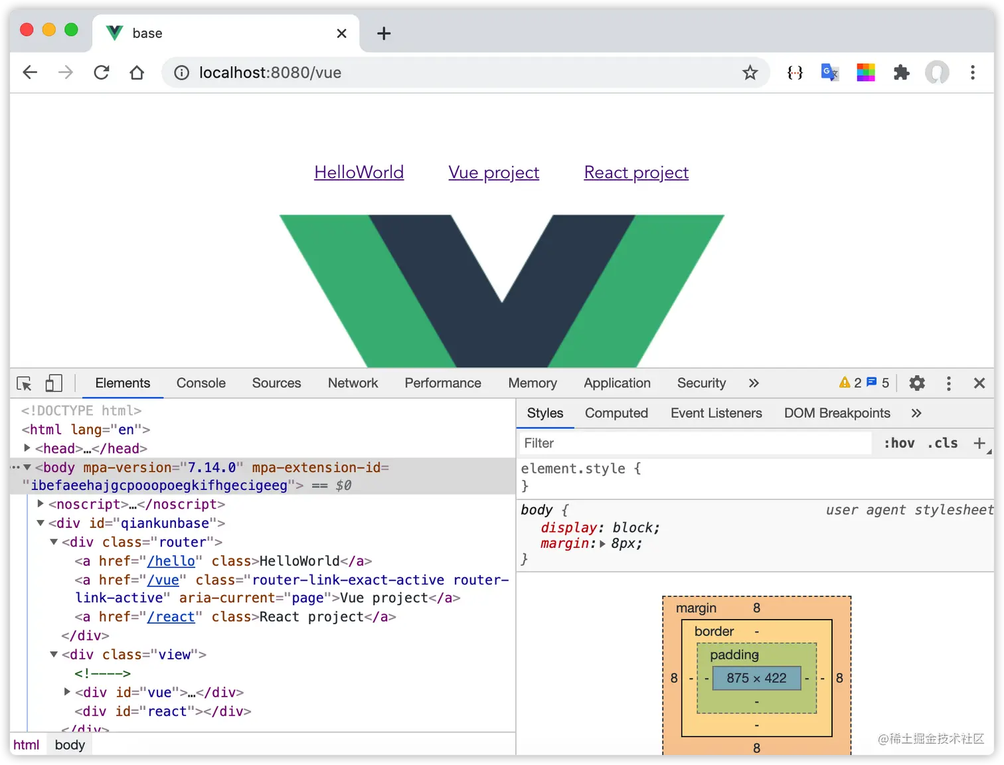
Task: Open the colorful squares extension icon
Action: point(866,72)
